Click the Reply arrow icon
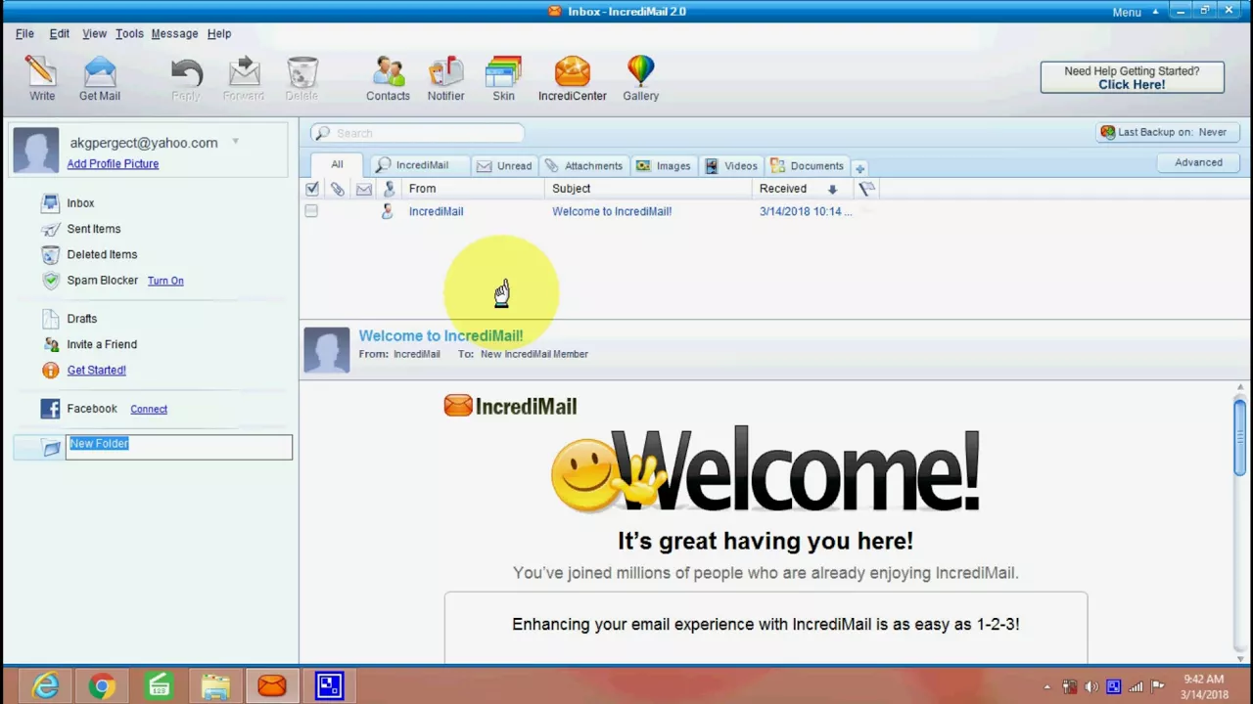Screen dimensions: 1253x704 186,78
